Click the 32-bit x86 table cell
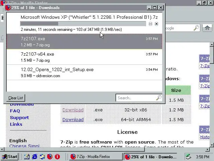This screenshot has width=214, height=161. [136, 110]
